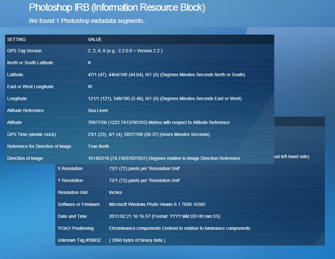This screenshot has width=335, height=259.
Task: Click the Sea Level altitude reference value
Action: pyautogui.click(x=98, y=111)
